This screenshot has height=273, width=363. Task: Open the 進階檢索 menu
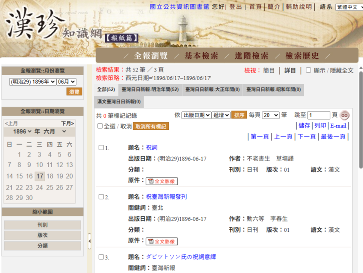[x=252, y=56]
